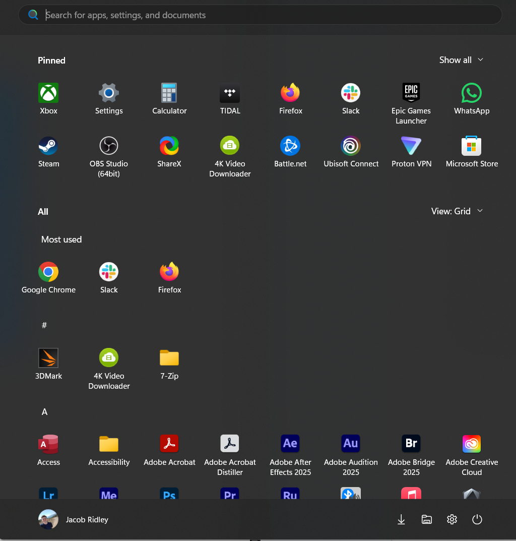Viewport: 516px width, 541px height.
Task: Click the search dropdown magnifier
Action: click(33, 15)
